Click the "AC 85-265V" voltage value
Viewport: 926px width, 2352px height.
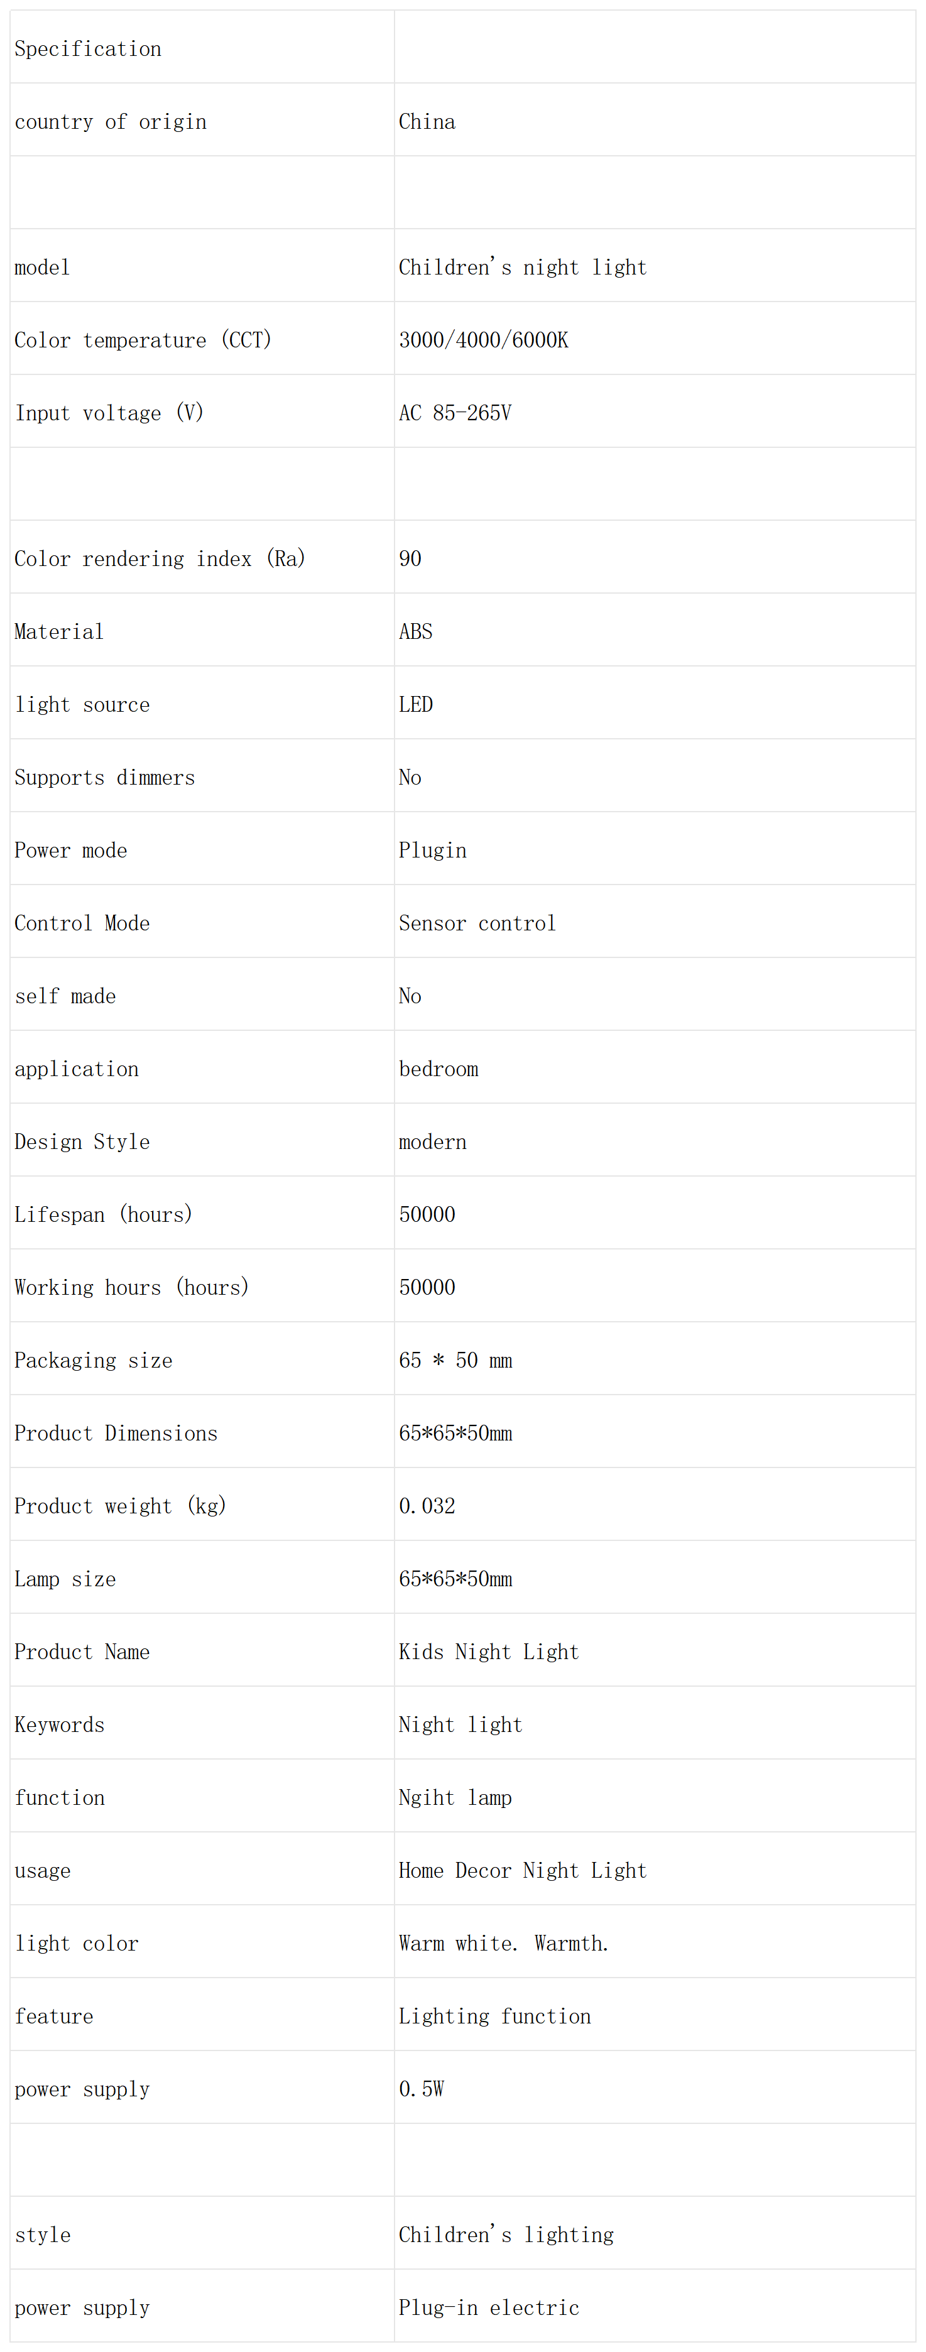(455, 413)
